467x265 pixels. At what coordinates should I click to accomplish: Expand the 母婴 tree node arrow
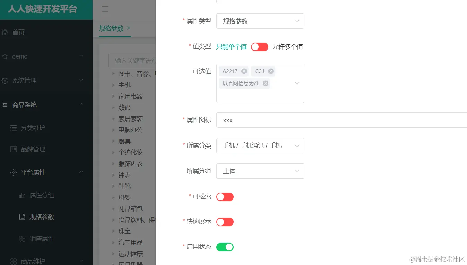[x=113, y=197]
